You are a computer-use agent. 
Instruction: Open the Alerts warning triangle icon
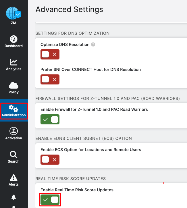click(14, 178)
